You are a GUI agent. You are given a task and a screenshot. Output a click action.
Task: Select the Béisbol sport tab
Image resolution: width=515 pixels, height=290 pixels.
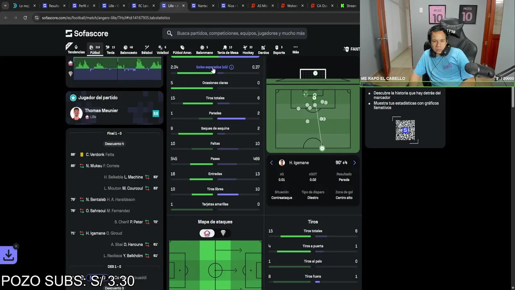[x=147, y=50]
